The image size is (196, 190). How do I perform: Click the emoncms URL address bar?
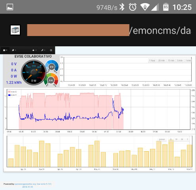(x=109, y=30)
